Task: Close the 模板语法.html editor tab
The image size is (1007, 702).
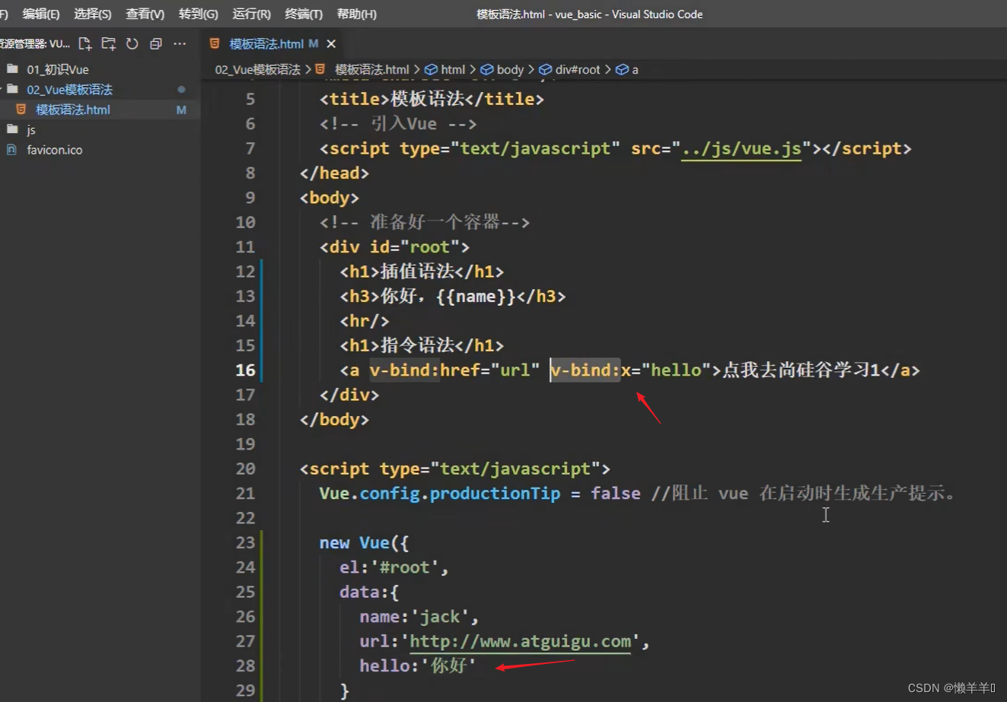Action: [x=331, y=44]
